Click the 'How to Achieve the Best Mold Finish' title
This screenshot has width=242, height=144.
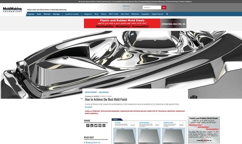[x=106, y=99]
